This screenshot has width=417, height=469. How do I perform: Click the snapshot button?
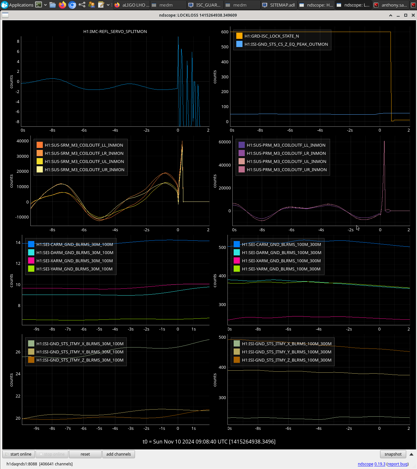point(393,454)
